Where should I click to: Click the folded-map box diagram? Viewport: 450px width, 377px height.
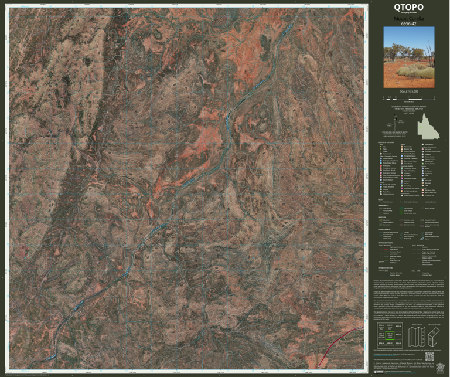[x=434, y=337]
